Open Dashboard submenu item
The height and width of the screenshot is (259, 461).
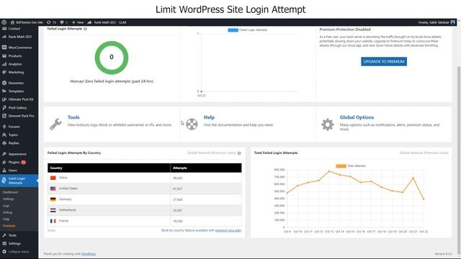tap(10, 192)
